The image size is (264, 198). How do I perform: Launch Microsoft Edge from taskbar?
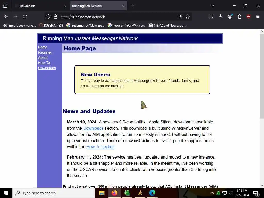152,193
